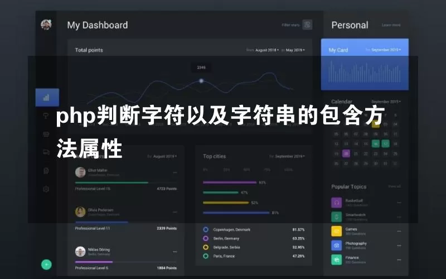Open more options for Photography topic
Viewport: 446px width, 279px height.
pos(399,246)
